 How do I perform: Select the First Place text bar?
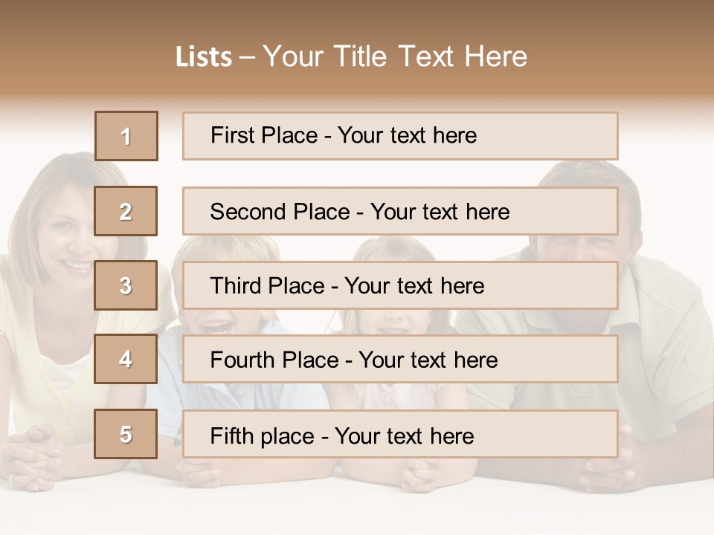[400, 136]
